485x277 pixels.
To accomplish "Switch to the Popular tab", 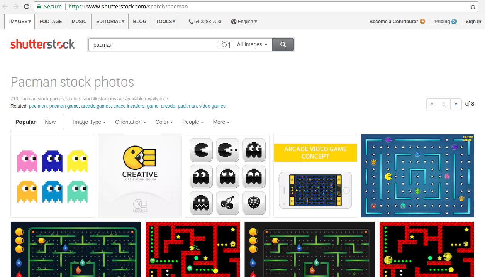I will click(x=25, y=122).
